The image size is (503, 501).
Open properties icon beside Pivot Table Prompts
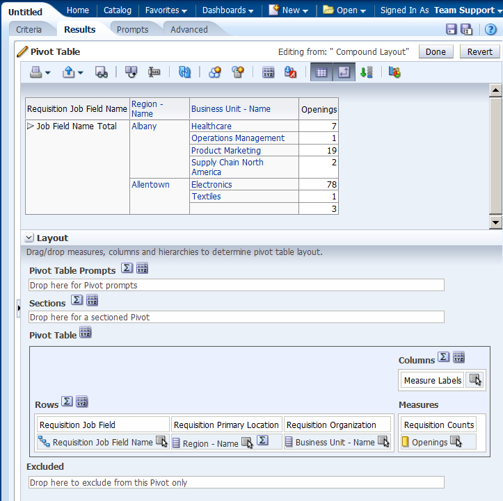(x=142, y=268)
